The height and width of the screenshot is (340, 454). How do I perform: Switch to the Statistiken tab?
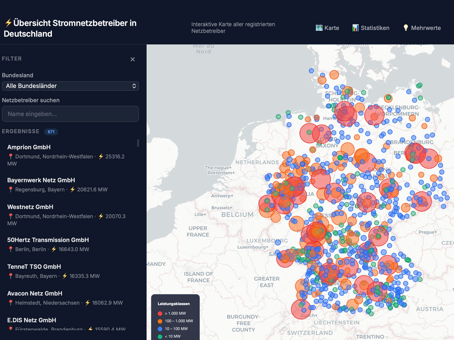[x=371, y=28]
